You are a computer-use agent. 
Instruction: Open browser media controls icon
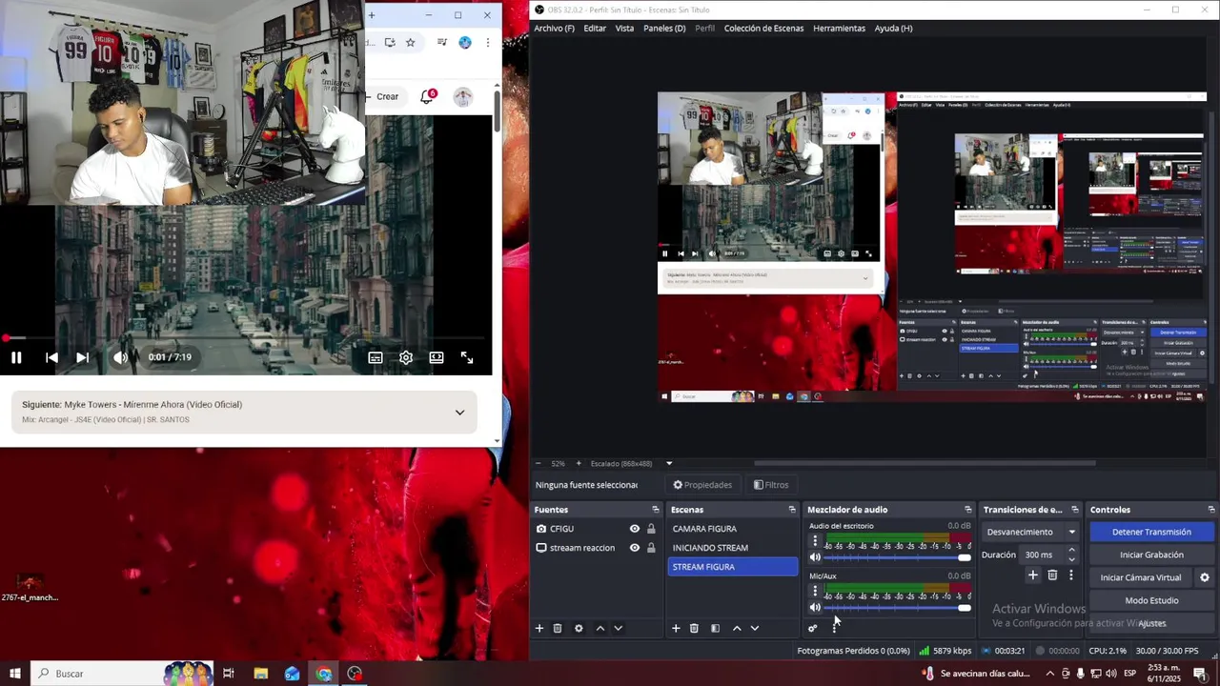441,42
